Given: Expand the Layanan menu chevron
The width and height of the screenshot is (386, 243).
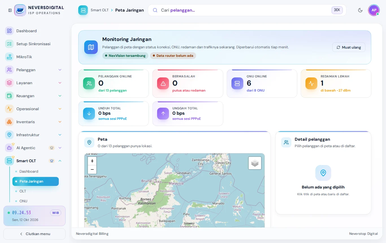Looking at the screenshot, I should [60, 83].
